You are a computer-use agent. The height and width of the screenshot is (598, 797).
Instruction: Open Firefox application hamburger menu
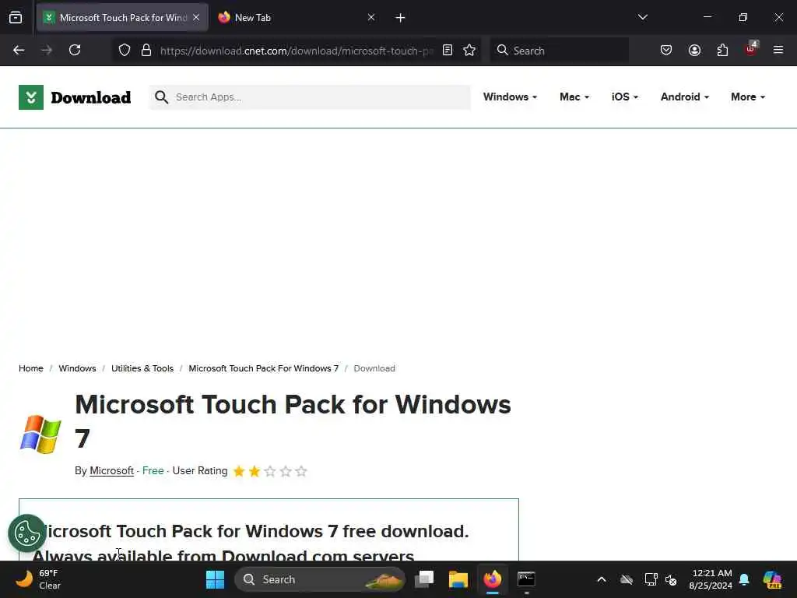(778, 51)
